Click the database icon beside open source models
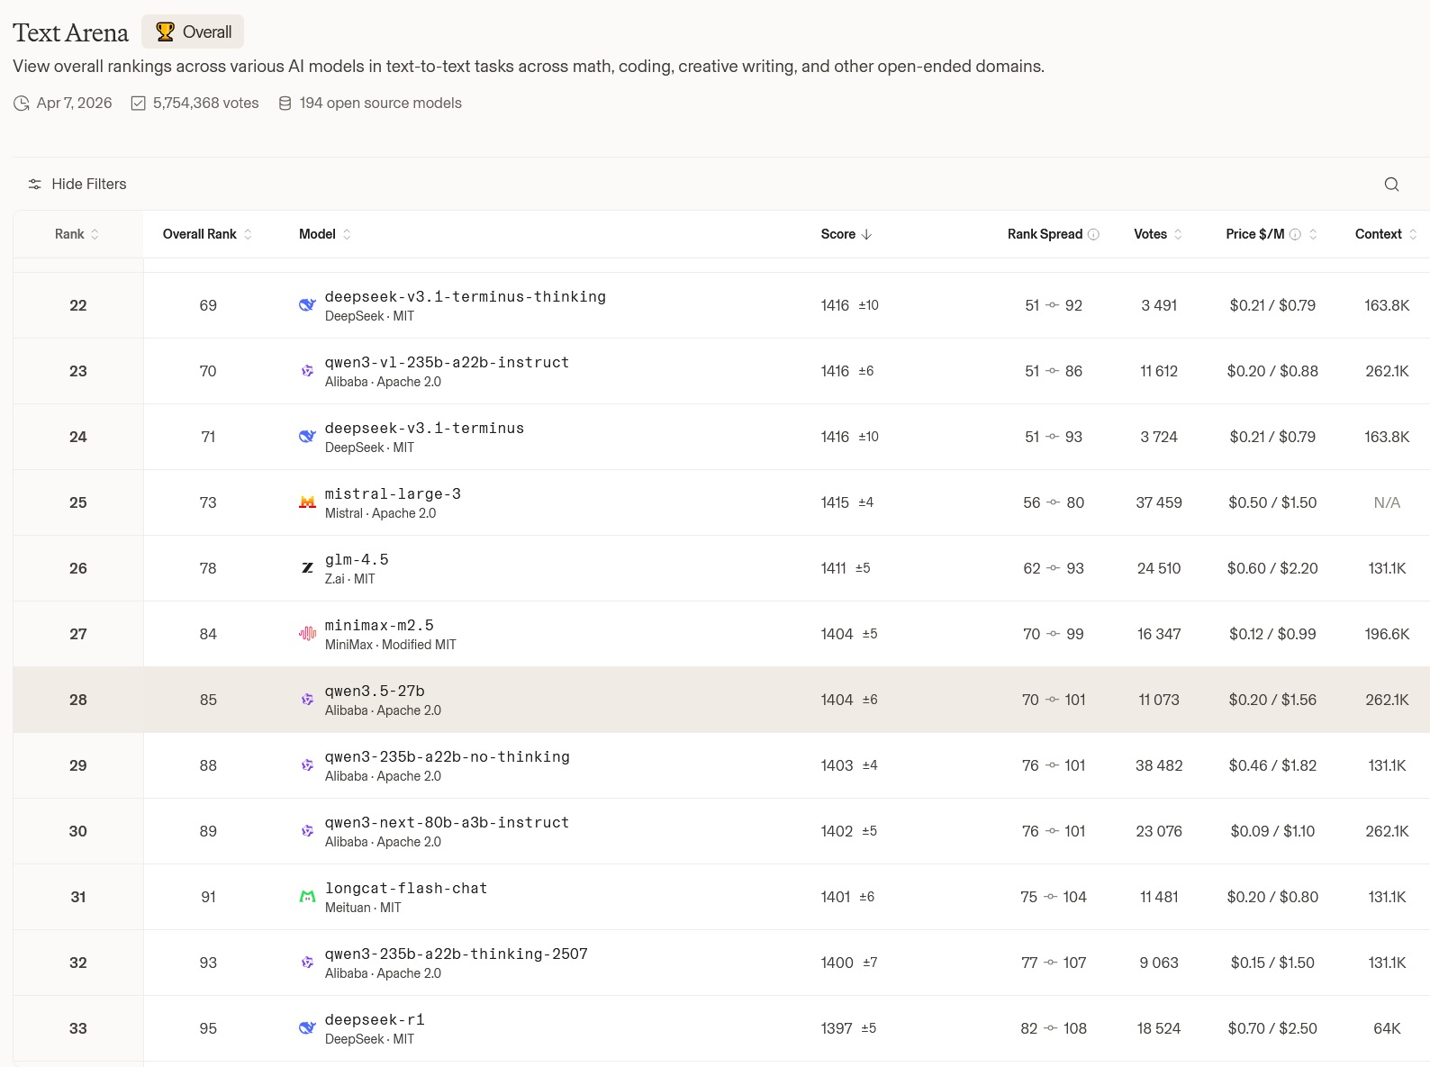This screenshot has height=1067, width=1430. 285,104
